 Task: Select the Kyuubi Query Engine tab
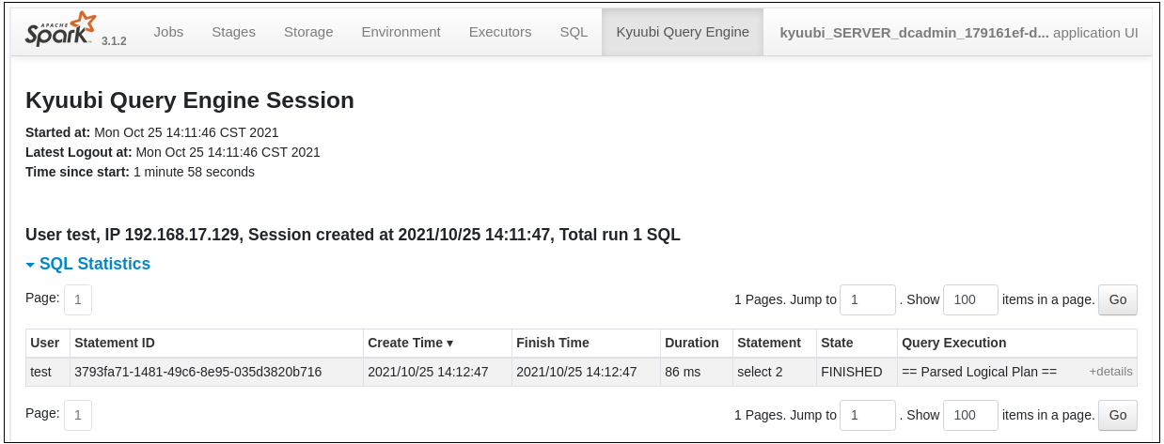(683, 32)
